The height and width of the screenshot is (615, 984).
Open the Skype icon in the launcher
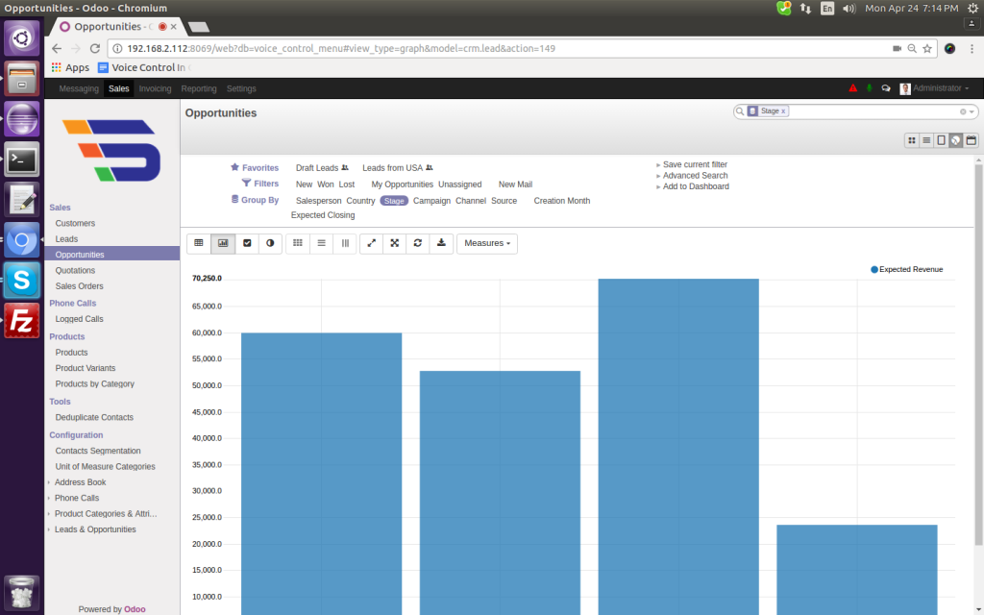22,280
